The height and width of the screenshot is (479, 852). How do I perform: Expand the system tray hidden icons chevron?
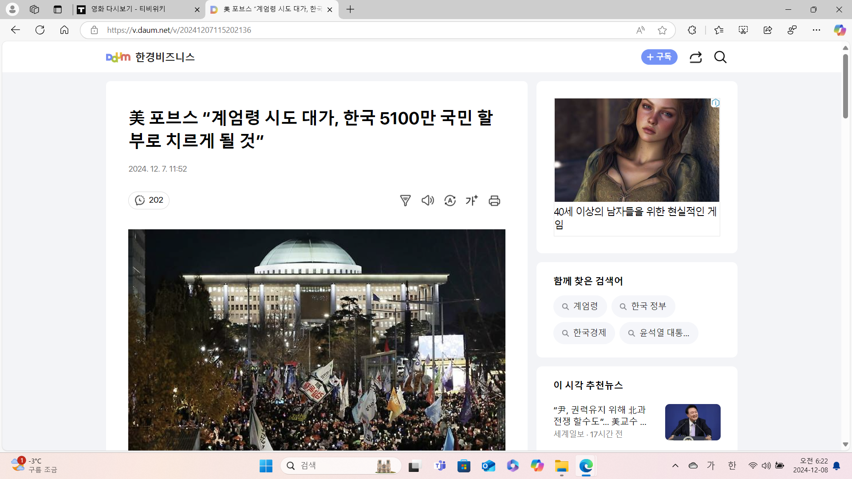(x=675, y=465)
